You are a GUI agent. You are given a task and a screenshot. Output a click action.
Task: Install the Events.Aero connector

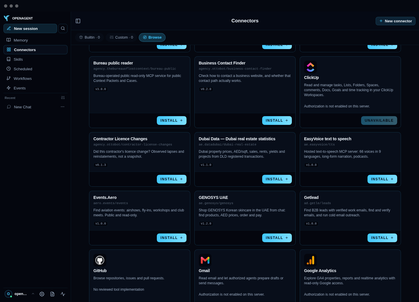click(x=172, y=238)
